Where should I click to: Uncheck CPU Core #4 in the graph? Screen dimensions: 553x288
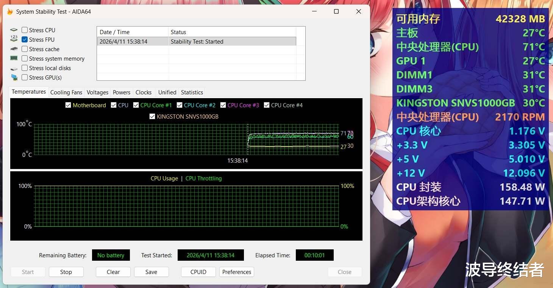(267, 105)
